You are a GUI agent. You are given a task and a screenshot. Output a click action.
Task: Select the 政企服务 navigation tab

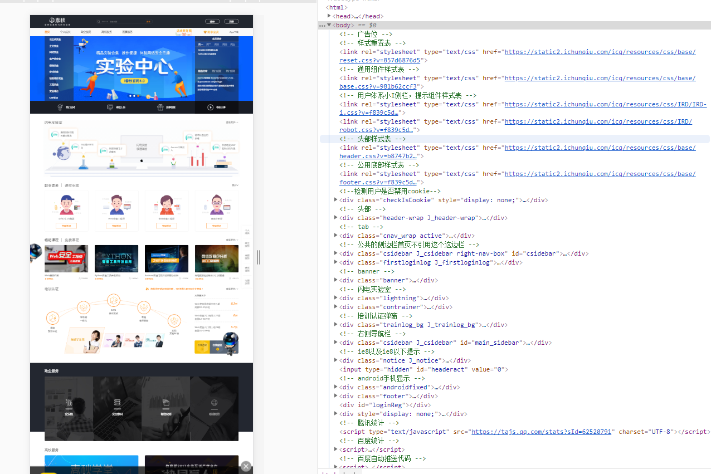[86, 32]
